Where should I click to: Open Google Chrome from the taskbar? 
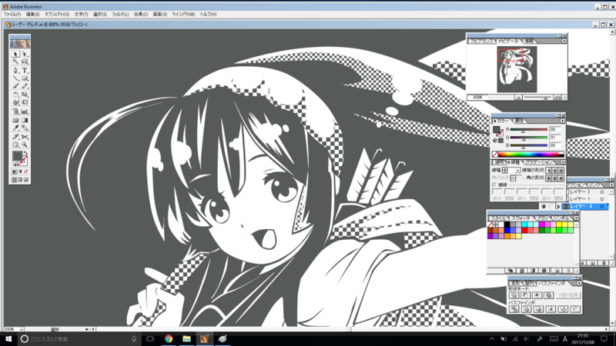(169, 338)
